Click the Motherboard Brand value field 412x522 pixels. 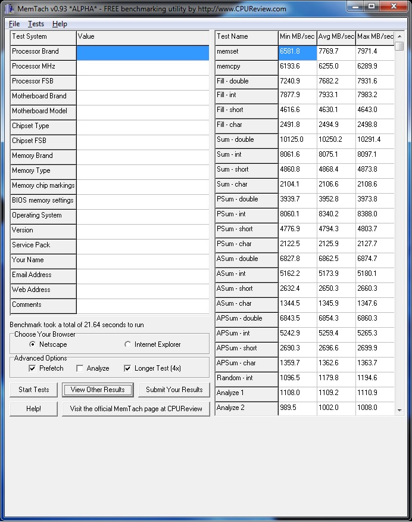click(143, 98)
